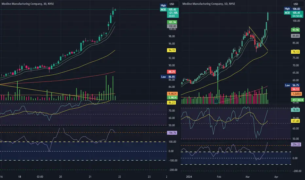Screen dimensions: 305x180
Task: Select the yellow 67.48 RSI average label
Action: pyautogui.click(x=295, y=121)
